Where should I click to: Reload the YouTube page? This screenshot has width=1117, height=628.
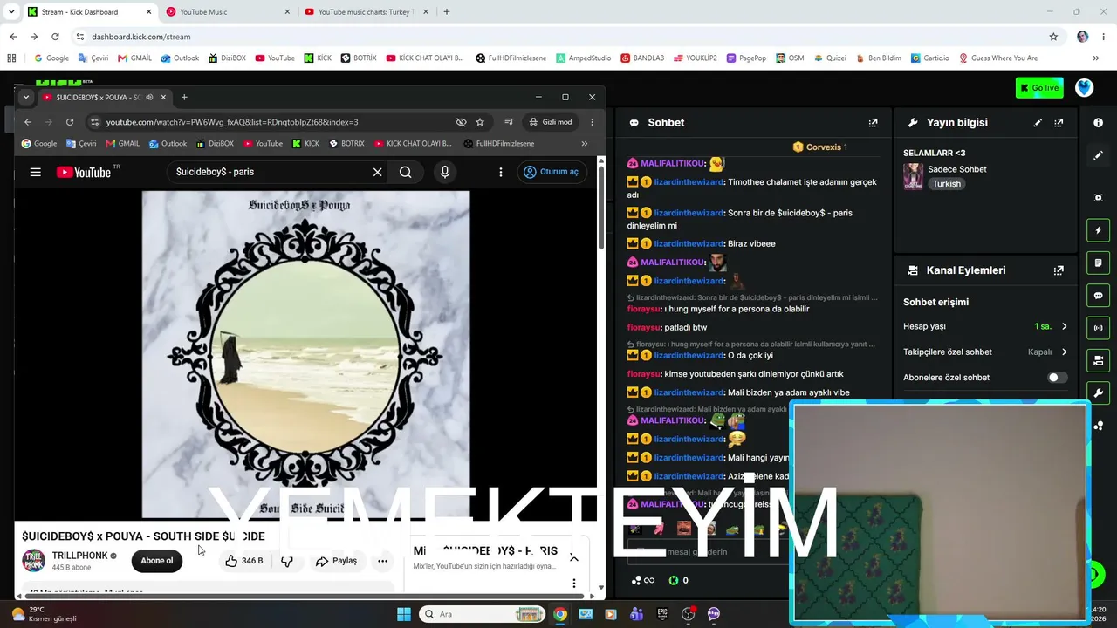pyautogui.click(x=70, y=122)
